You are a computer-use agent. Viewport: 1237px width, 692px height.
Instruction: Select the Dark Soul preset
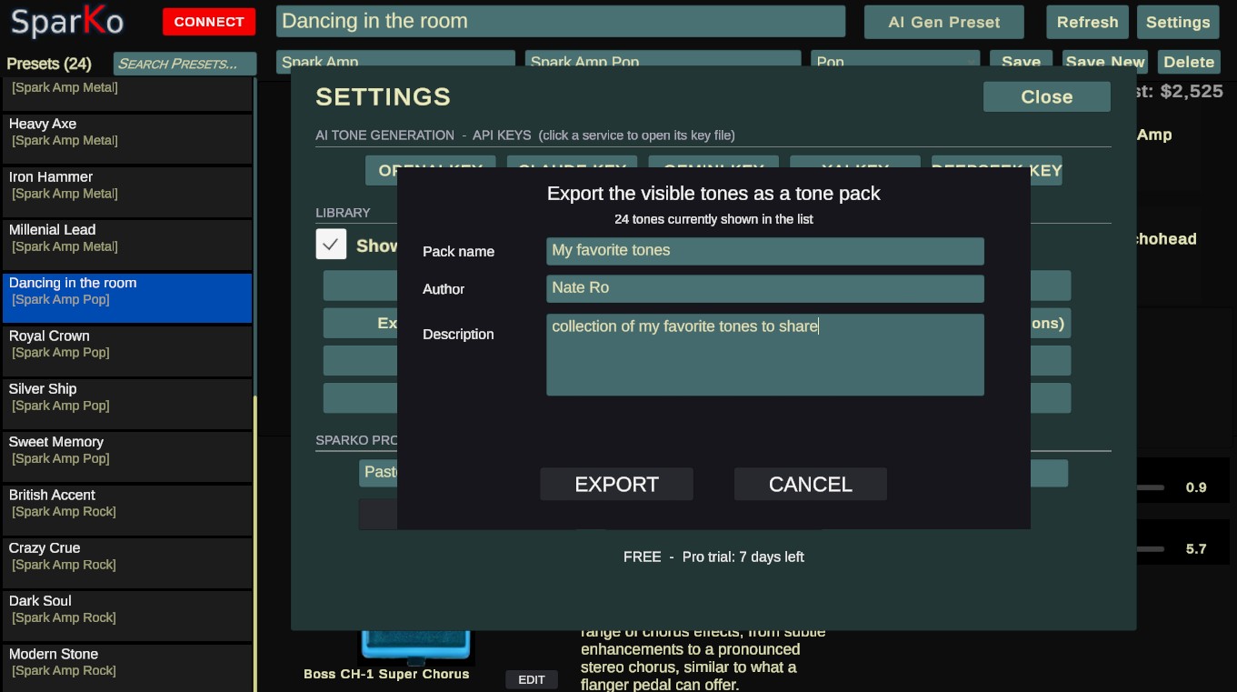[x=127, y=616]
